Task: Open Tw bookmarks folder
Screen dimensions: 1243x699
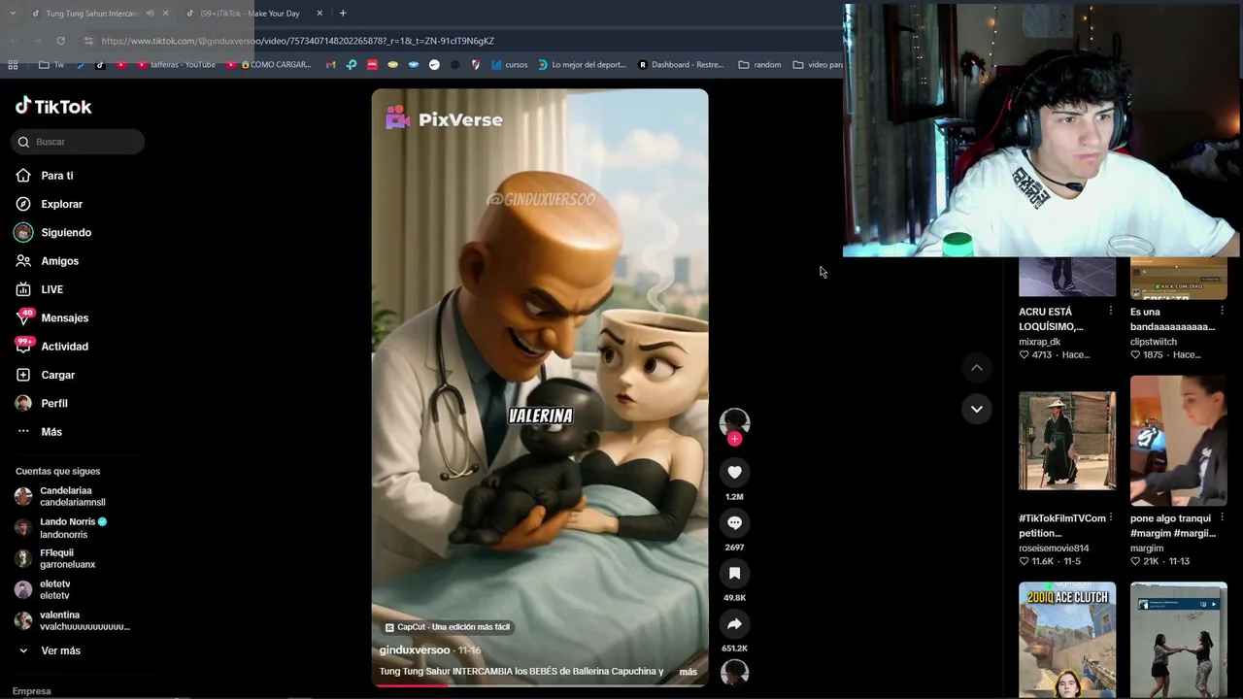Action: (51, 65)
